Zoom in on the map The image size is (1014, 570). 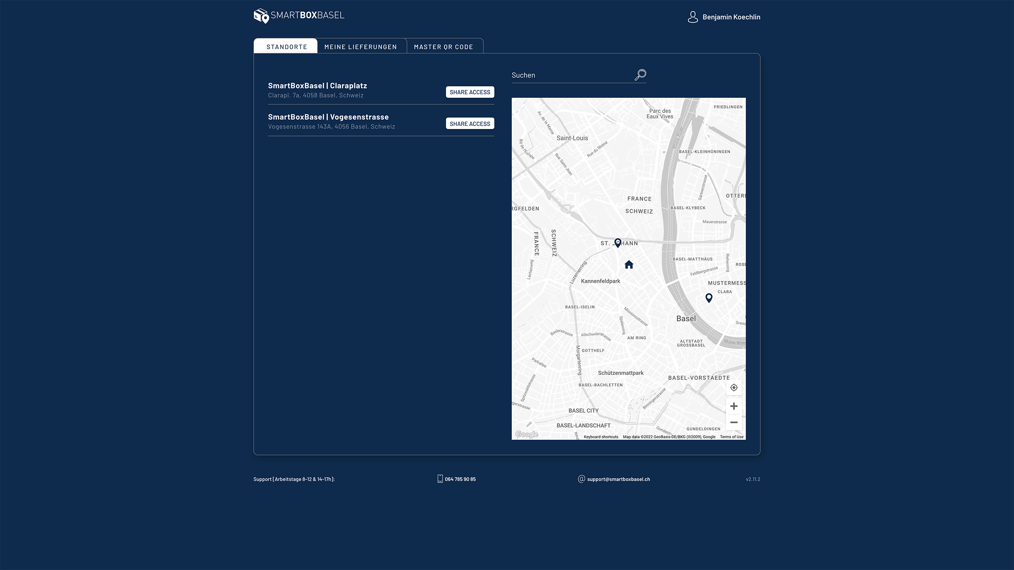point(734,406)
